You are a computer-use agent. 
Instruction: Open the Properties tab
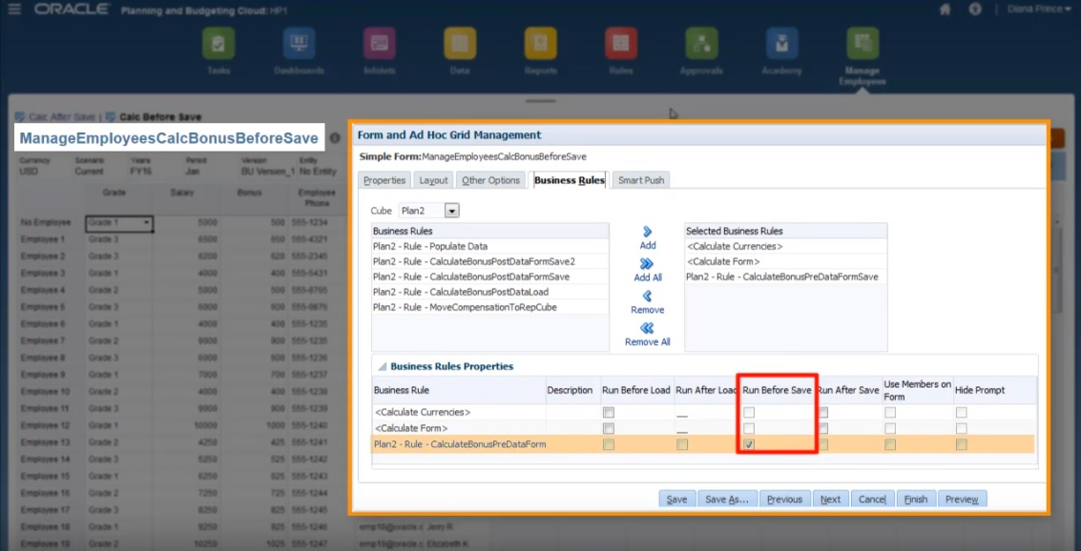385,180
